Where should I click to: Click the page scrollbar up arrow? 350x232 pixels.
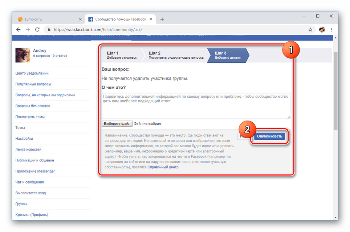pos(335,38)
